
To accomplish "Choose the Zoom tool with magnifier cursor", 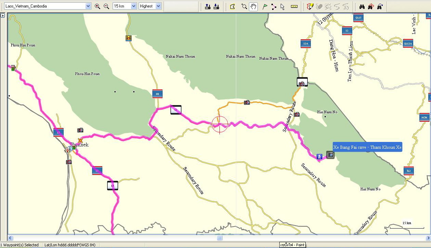I will click(x=244, y=6).
